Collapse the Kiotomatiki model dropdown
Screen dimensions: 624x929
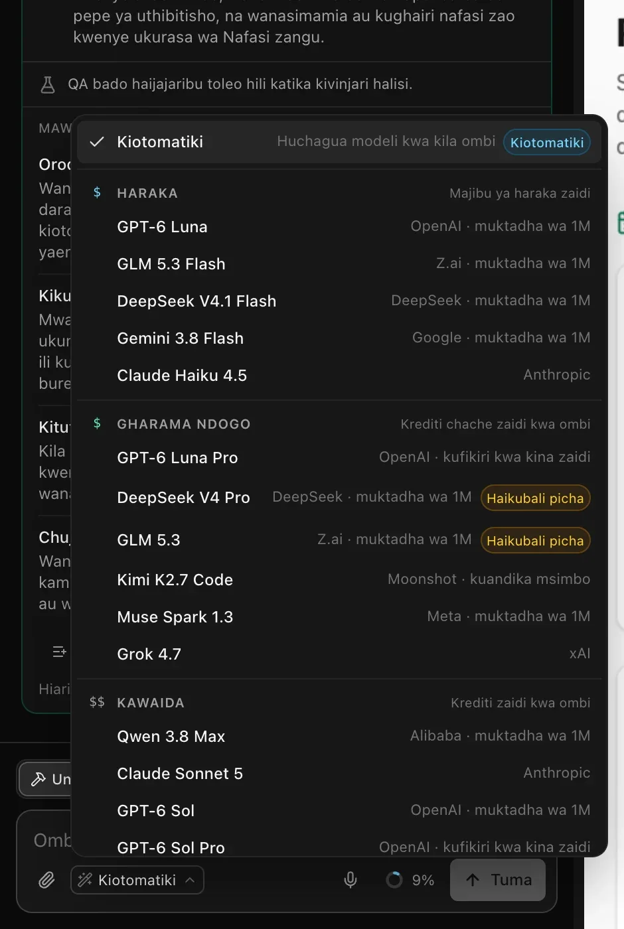(x=137, y=880)
